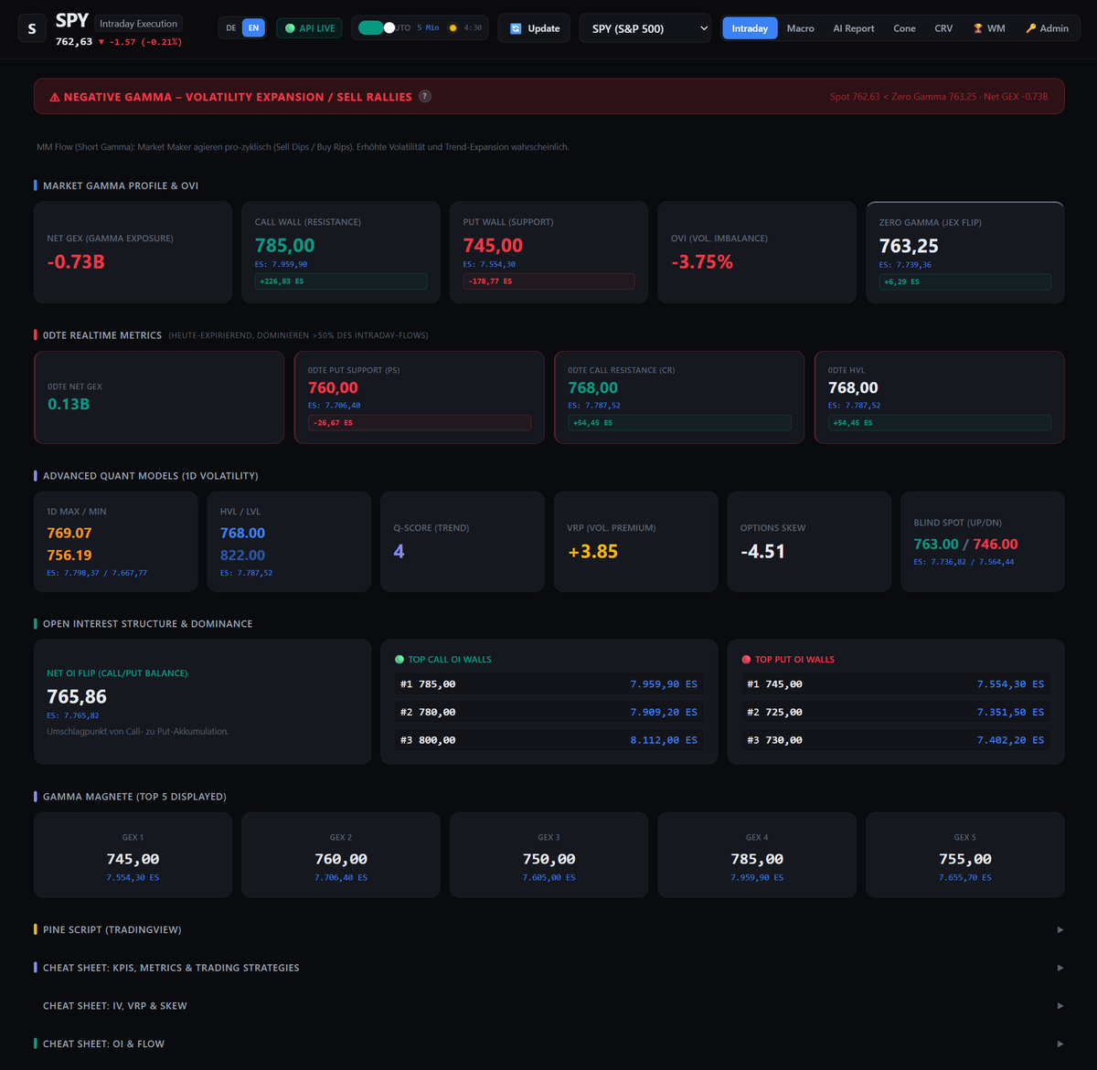Click the S logo tile
The height and width of the screenshot is (1070, 1097).
click(32, 28)
